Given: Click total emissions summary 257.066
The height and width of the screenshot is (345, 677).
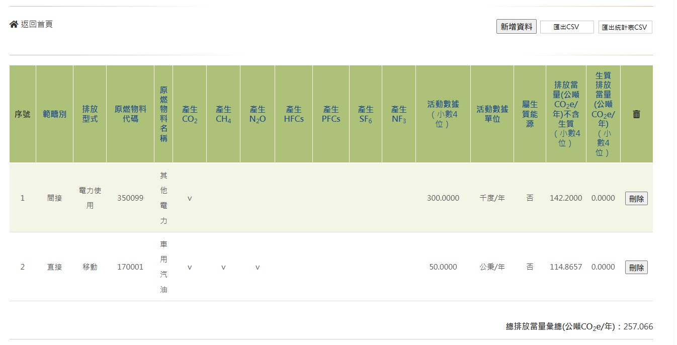Looking at the screenshot, I should (638, 327).
